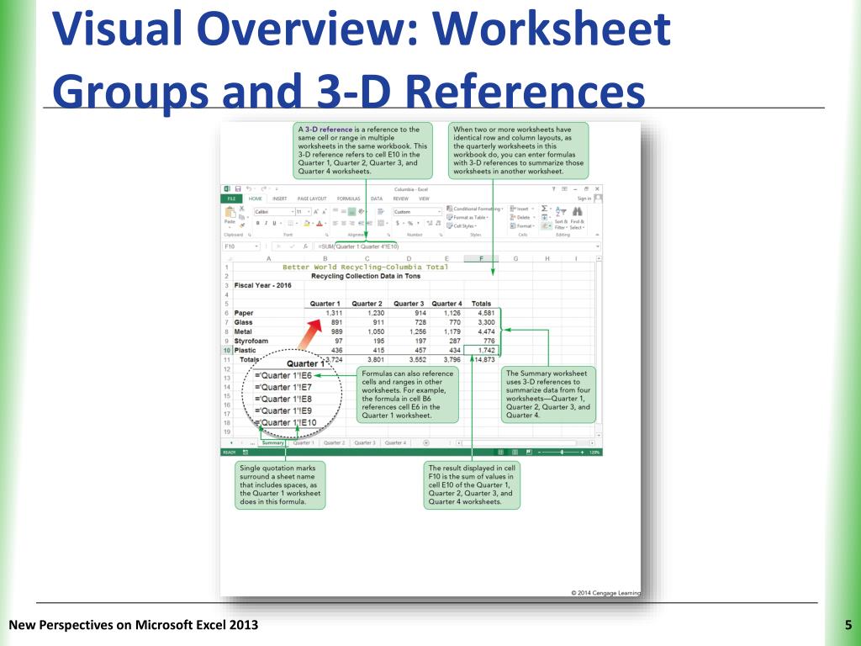The image size is (861, 646).
Task: Click the Accounting dollar format icon
Action: tap(398, 223)
